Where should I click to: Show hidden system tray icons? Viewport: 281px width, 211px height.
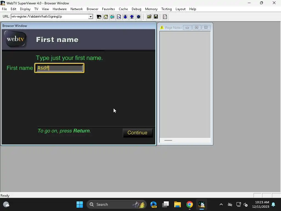click(x=221, y=204)
